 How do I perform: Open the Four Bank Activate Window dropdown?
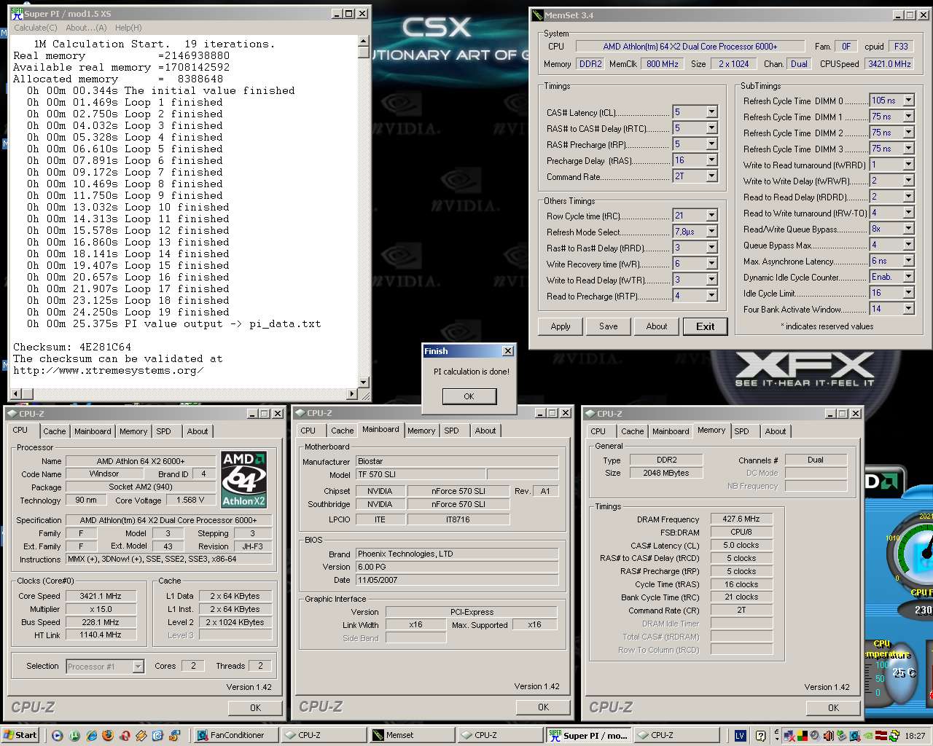pos(908,309)
